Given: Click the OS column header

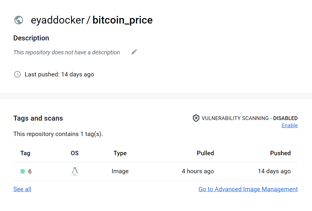Looking at the screenshot, I should [x=75, y=153].
